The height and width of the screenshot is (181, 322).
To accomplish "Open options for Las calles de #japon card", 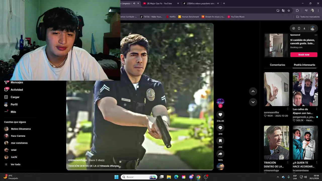I will tap(316, 109).
